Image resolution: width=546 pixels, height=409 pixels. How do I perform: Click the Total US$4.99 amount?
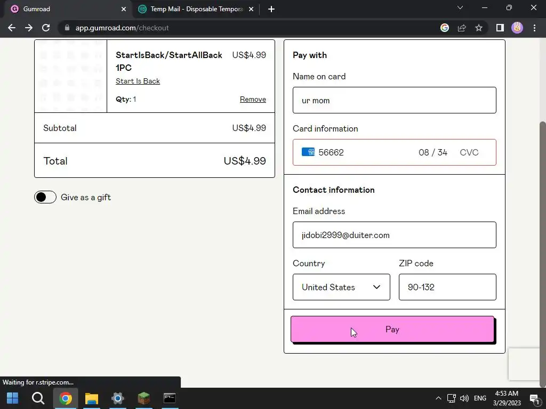click(245, 161)
